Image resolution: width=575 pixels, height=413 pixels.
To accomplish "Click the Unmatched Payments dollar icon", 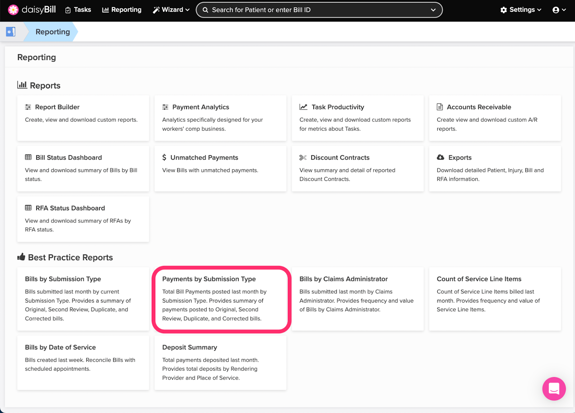I will (x=164, y=157).
